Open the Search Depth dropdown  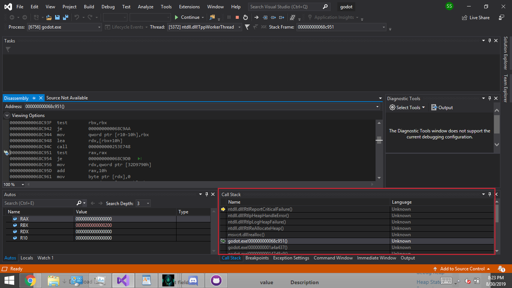[x=148, y=203]
